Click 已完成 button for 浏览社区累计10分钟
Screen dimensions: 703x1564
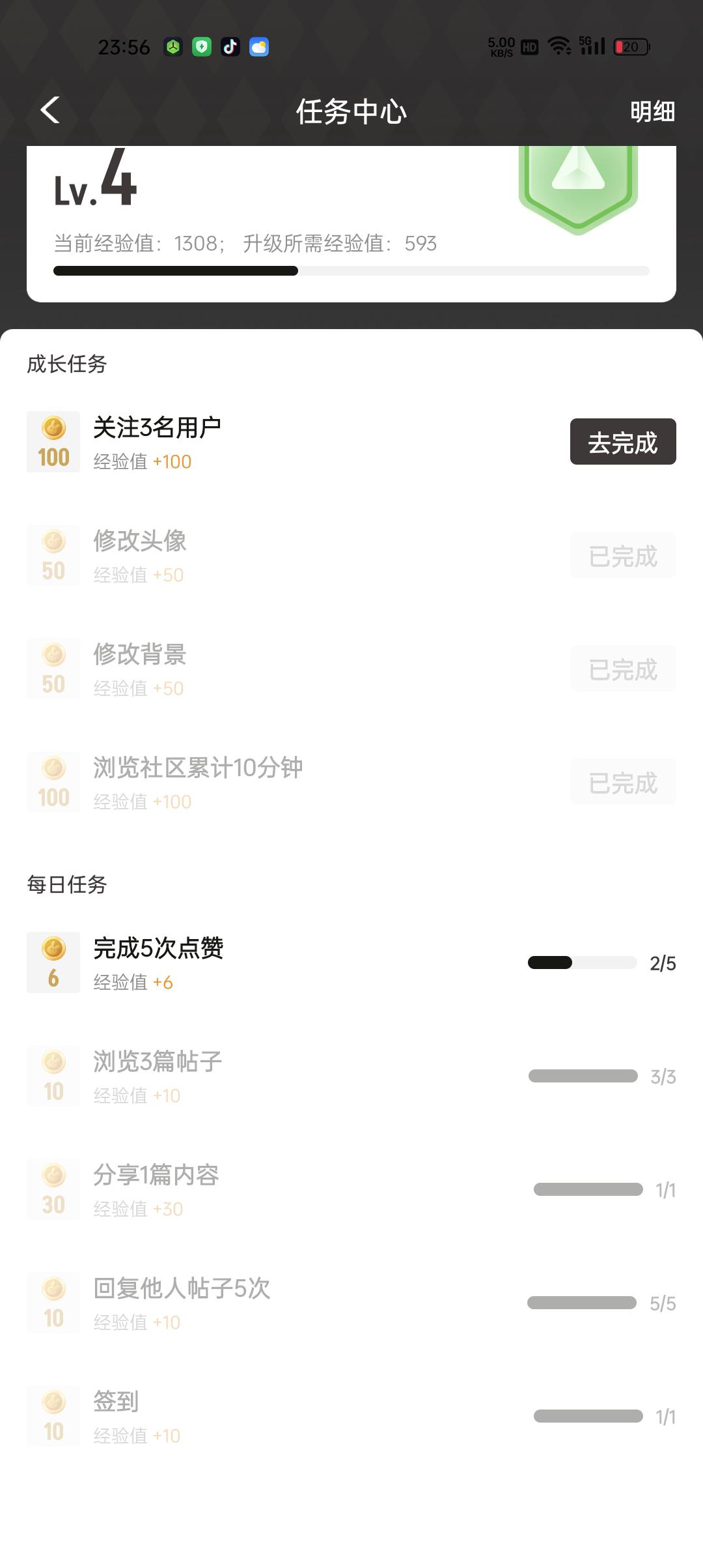(x=623, y=782)
